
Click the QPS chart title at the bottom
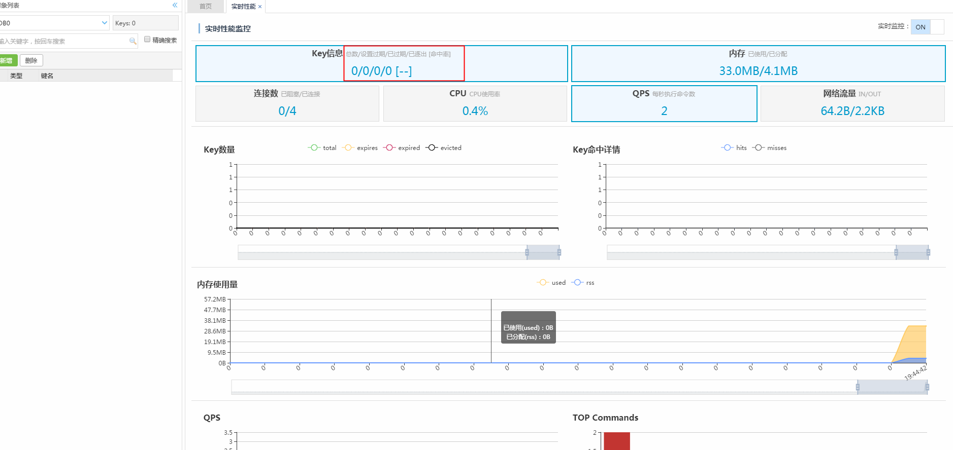pos(212,418)
